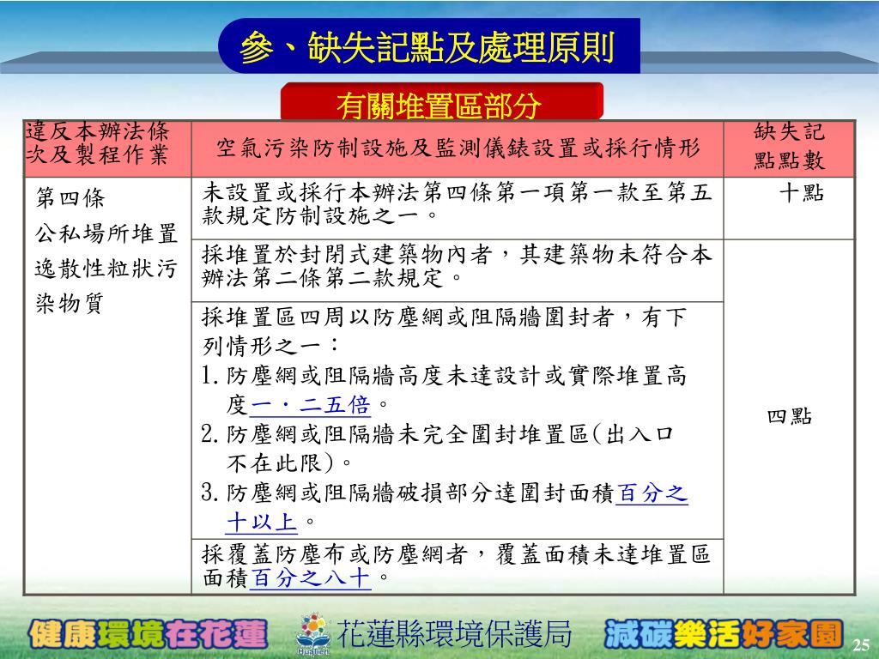879x659 pixels.
Task: Click item 1 about 防塵網或阻隔牆高度未達
Action: click(x=444, y=390)
